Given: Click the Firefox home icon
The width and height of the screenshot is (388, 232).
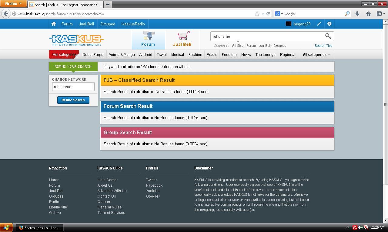Looking at the screenshot, I should coord(368,14).
